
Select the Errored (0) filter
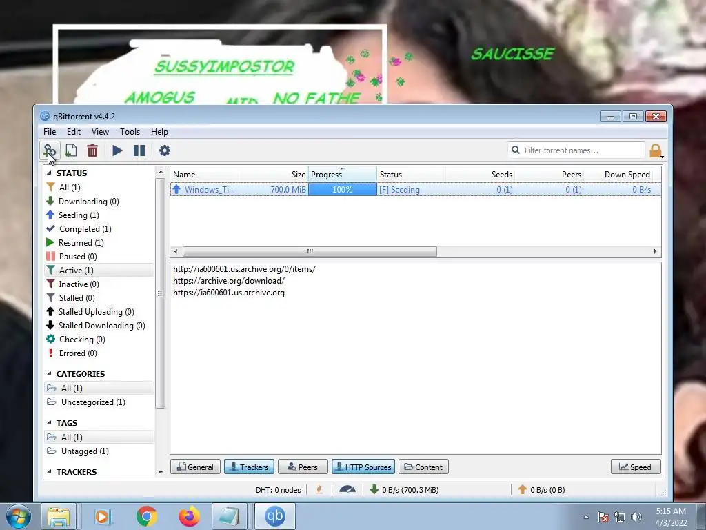[x=99, y=353]
